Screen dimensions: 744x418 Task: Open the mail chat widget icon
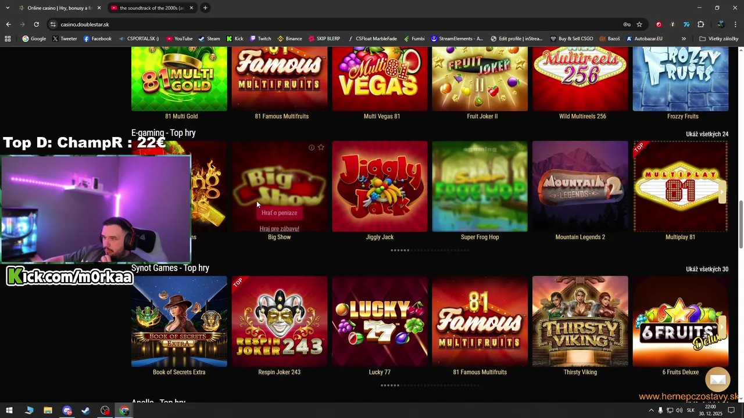(717, 380)
